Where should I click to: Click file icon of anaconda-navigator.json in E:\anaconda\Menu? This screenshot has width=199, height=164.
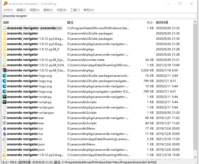(x=5, y=144)
